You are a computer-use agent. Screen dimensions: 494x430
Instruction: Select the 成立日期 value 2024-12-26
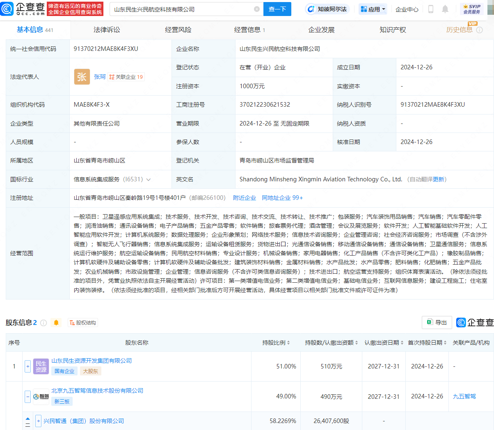click(416, 67)
